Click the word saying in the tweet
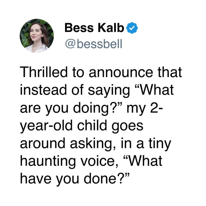The width and height of the screenshot is (206, 206). [109, 91]
